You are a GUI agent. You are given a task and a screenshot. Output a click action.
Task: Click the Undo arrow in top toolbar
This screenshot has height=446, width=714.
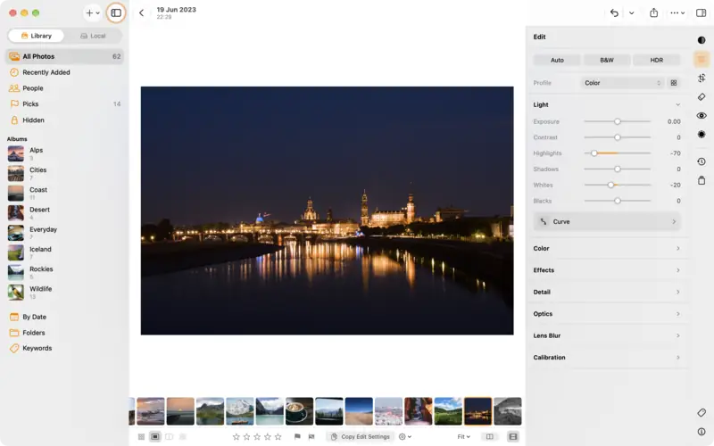tap(614, 12)
